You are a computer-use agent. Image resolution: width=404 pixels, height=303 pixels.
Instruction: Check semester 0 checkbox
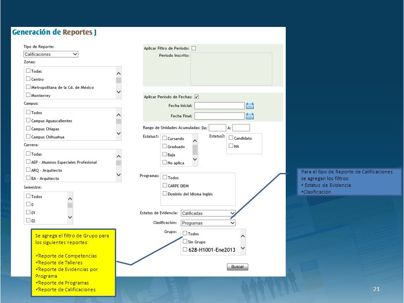click(x=28, y=204)
